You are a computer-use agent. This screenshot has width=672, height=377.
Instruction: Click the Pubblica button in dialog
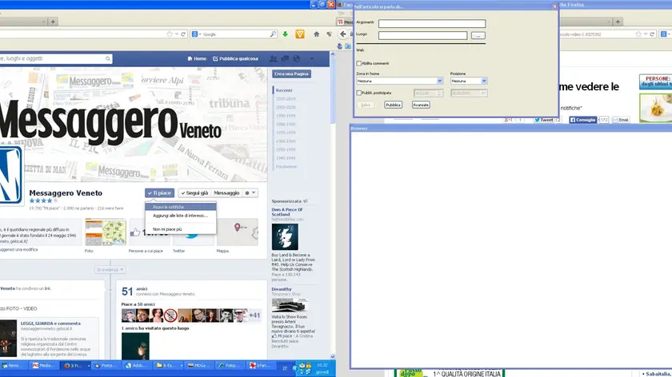pos(393,105)
